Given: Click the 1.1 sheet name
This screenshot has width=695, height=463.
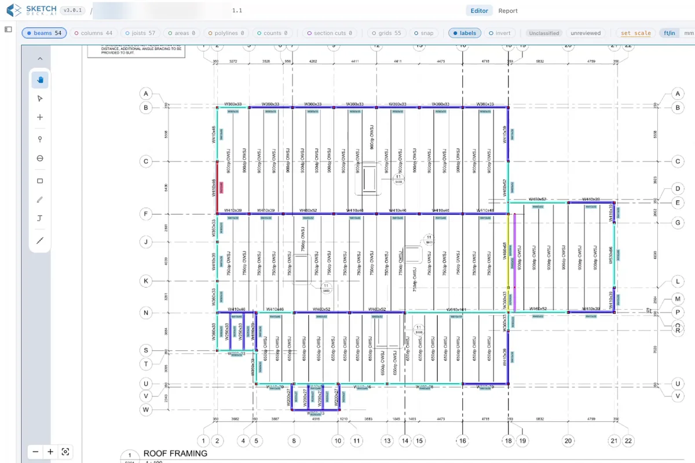Looking at the screenshot, I should pos(237,10).
